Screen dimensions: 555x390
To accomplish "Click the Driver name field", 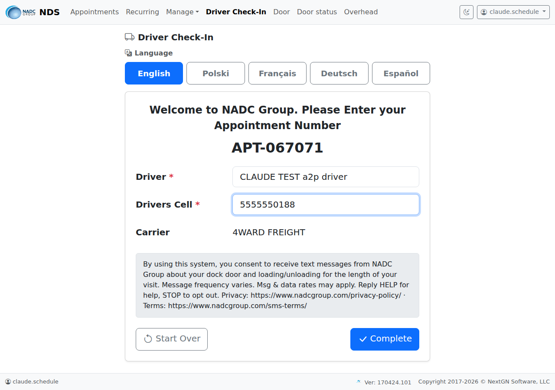I will pos(326,177).
